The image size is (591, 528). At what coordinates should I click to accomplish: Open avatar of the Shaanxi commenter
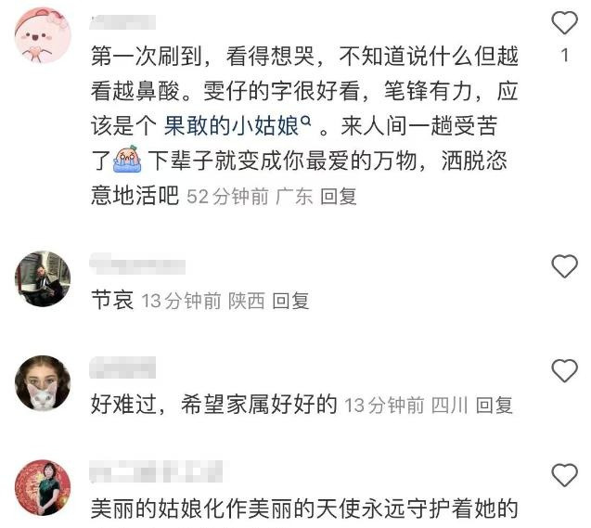(43, 279)
